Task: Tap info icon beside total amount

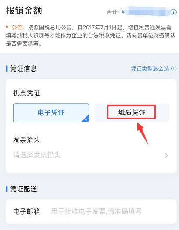Action: (174, 12)
